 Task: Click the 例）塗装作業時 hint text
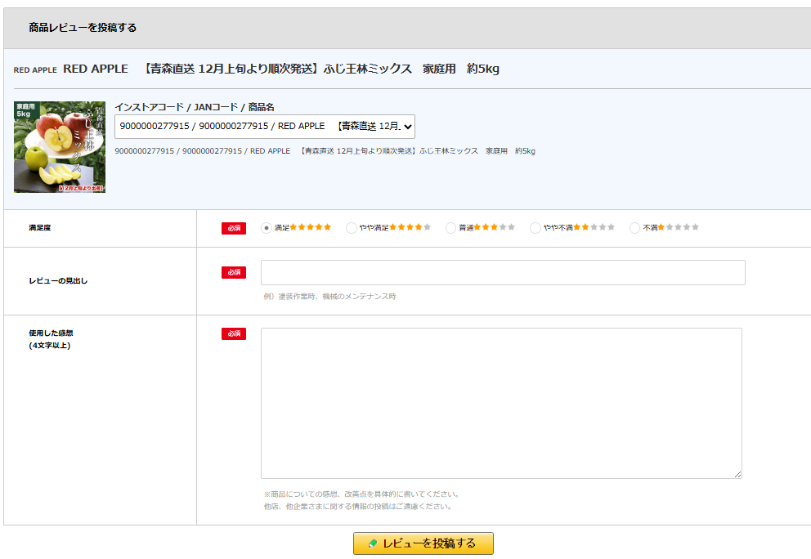tap(329, 297)
